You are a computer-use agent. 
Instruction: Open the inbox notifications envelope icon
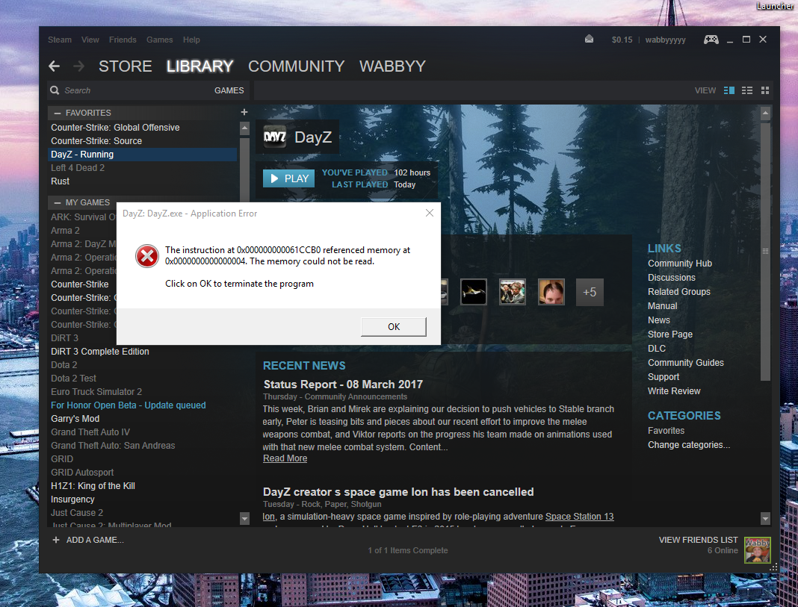coord(589,39)
